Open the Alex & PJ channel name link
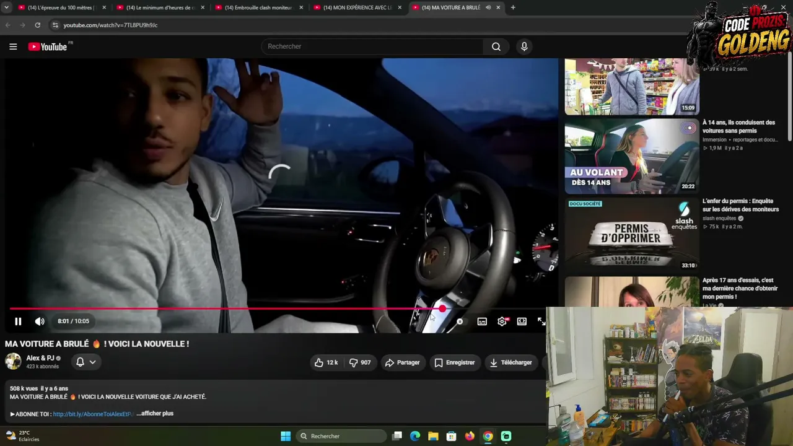The width and height of the screenshot is (793, 446). [40, 358]
